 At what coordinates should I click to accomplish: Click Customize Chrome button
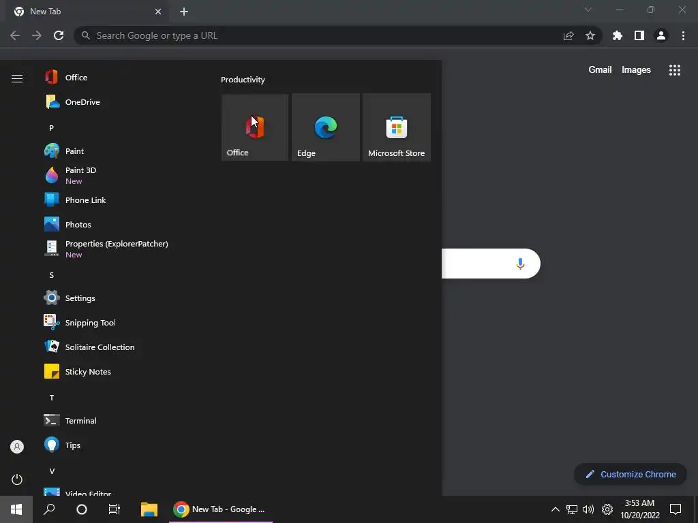(631, 474)
